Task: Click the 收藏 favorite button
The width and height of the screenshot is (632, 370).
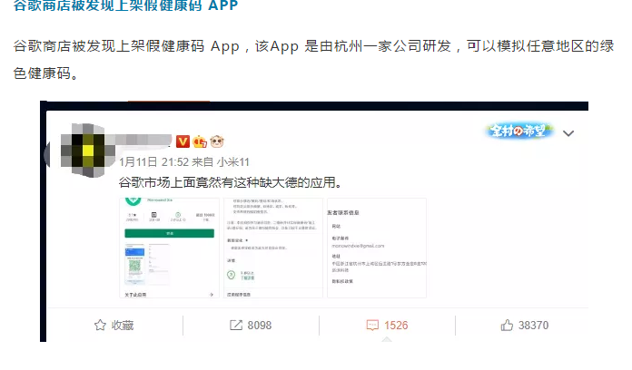Action: point(114,325)
